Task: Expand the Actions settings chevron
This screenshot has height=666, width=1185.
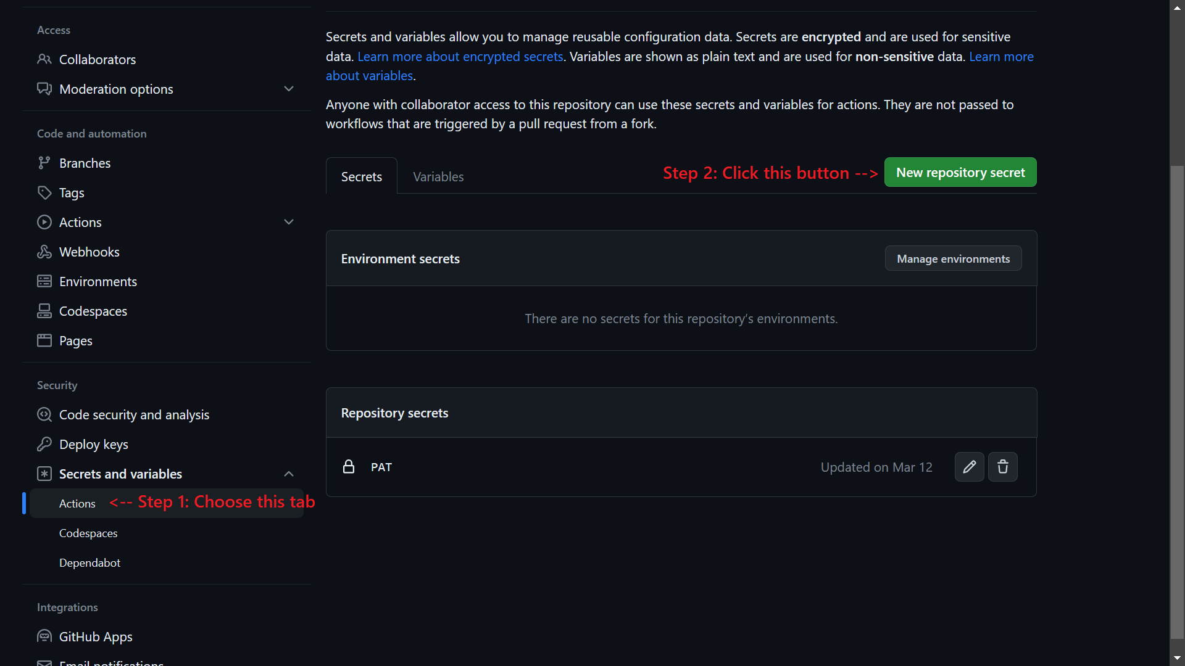Action: pos(288,222)
